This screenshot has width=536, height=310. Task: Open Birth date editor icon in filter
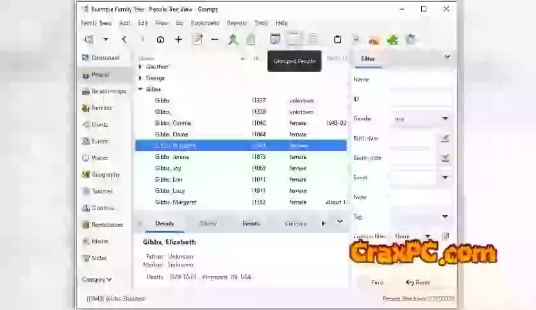445,138
